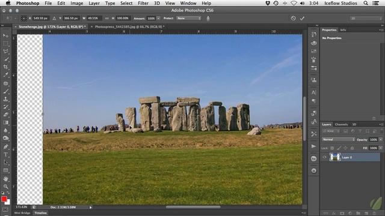This screenshot has width=385, height=216.
Task: Open the Mini Bridge panel tab
Action: 22,213
